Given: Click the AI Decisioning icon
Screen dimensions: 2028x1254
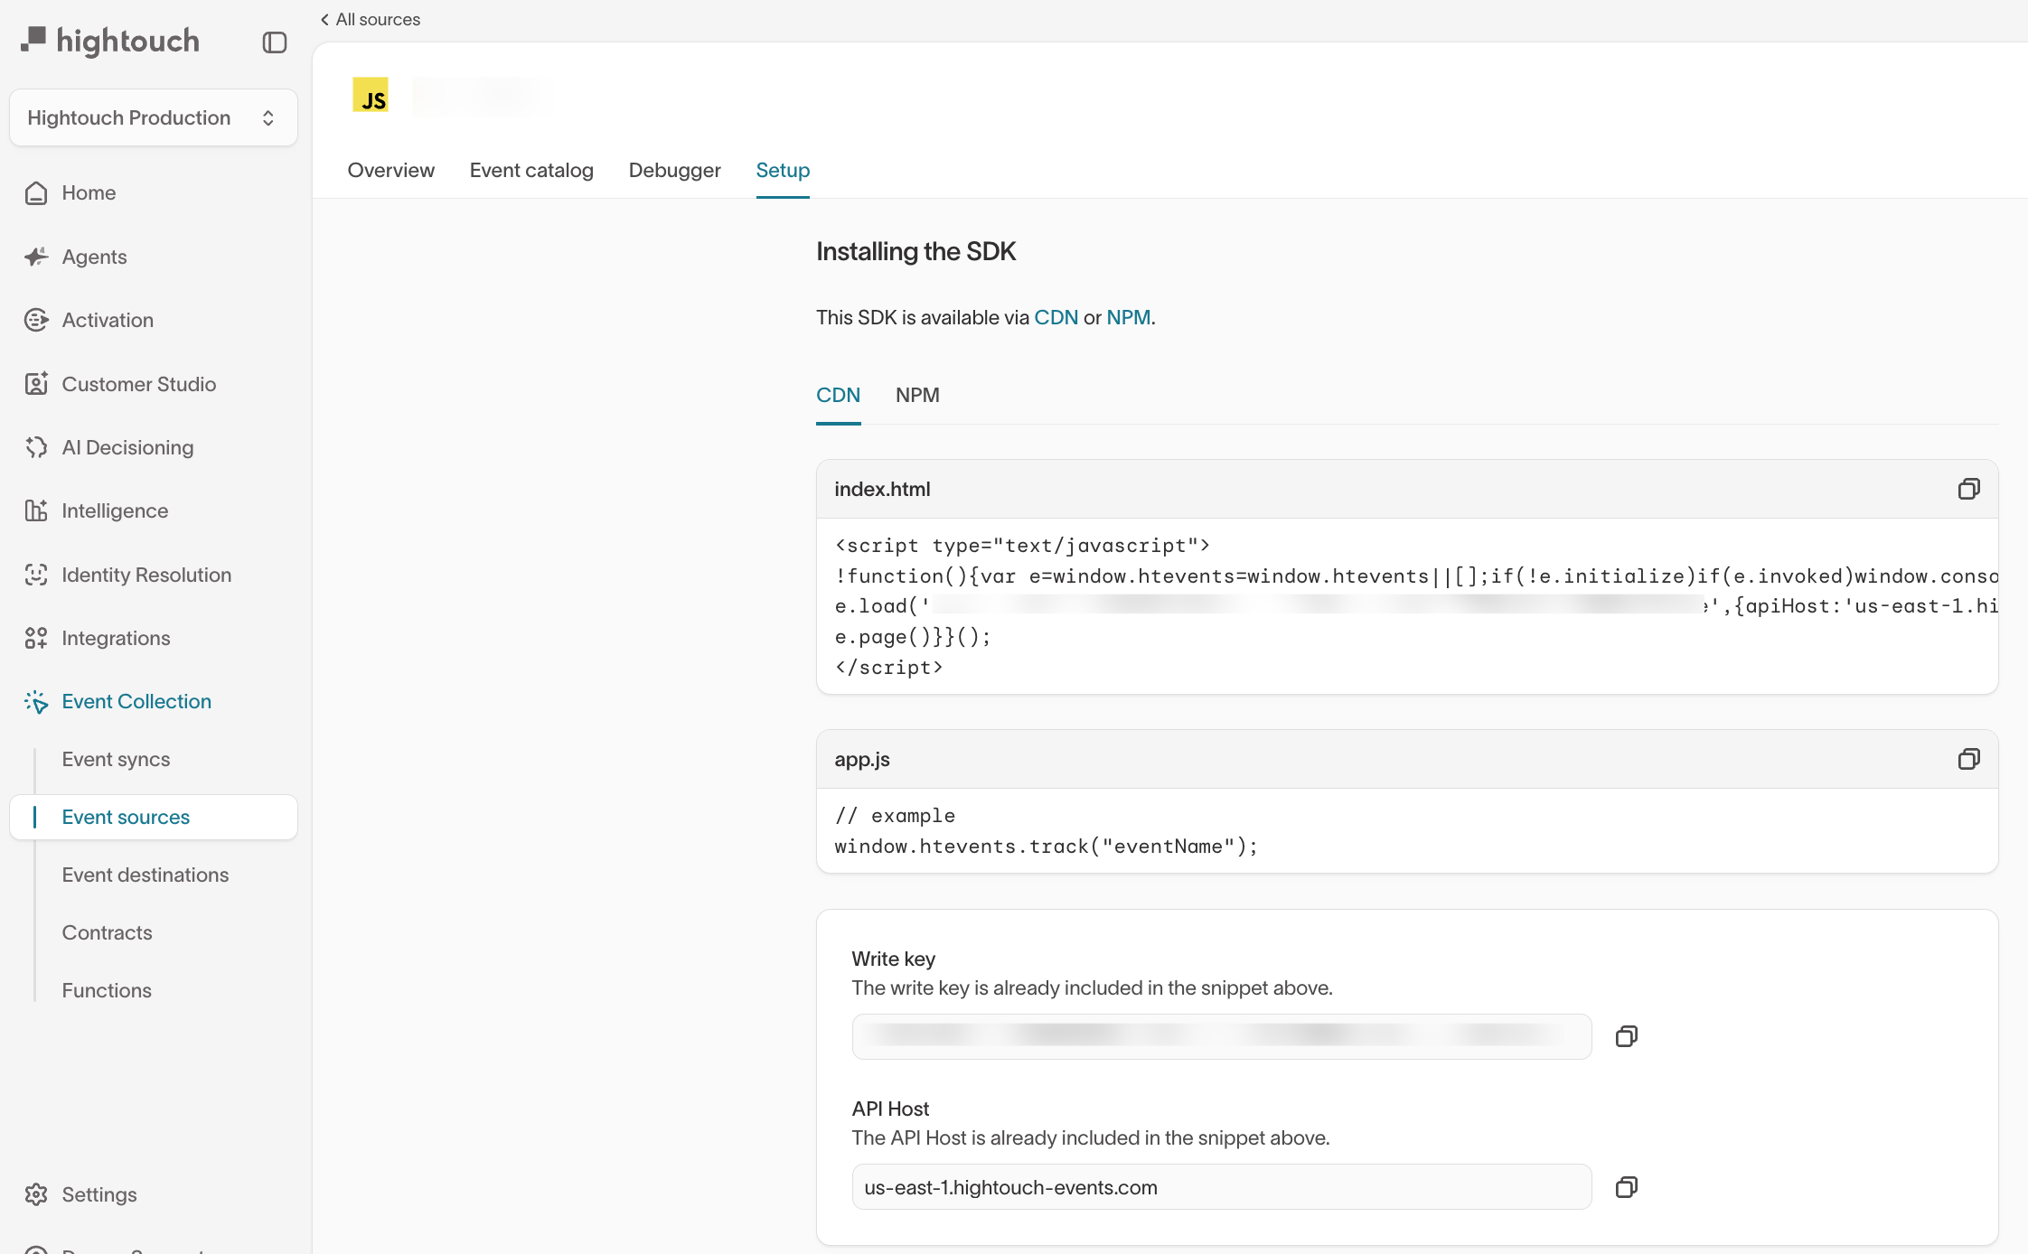Looking at the screenshot, I should pyautogui.click(x=36, y=447).
